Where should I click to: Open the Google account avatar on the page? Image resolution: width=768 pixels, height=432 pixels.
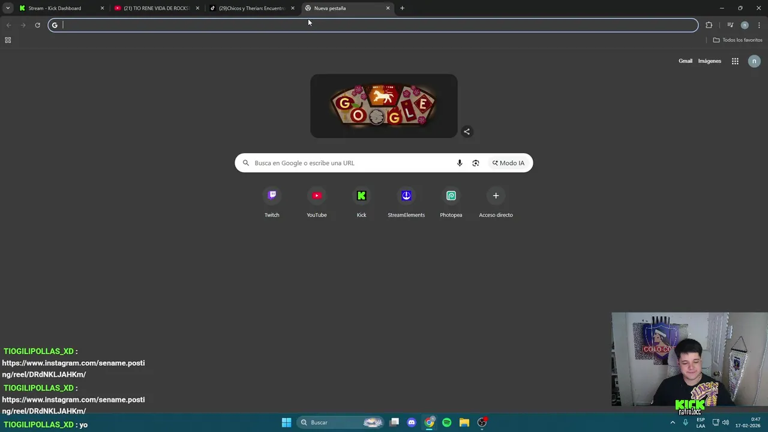click(754, 61)
